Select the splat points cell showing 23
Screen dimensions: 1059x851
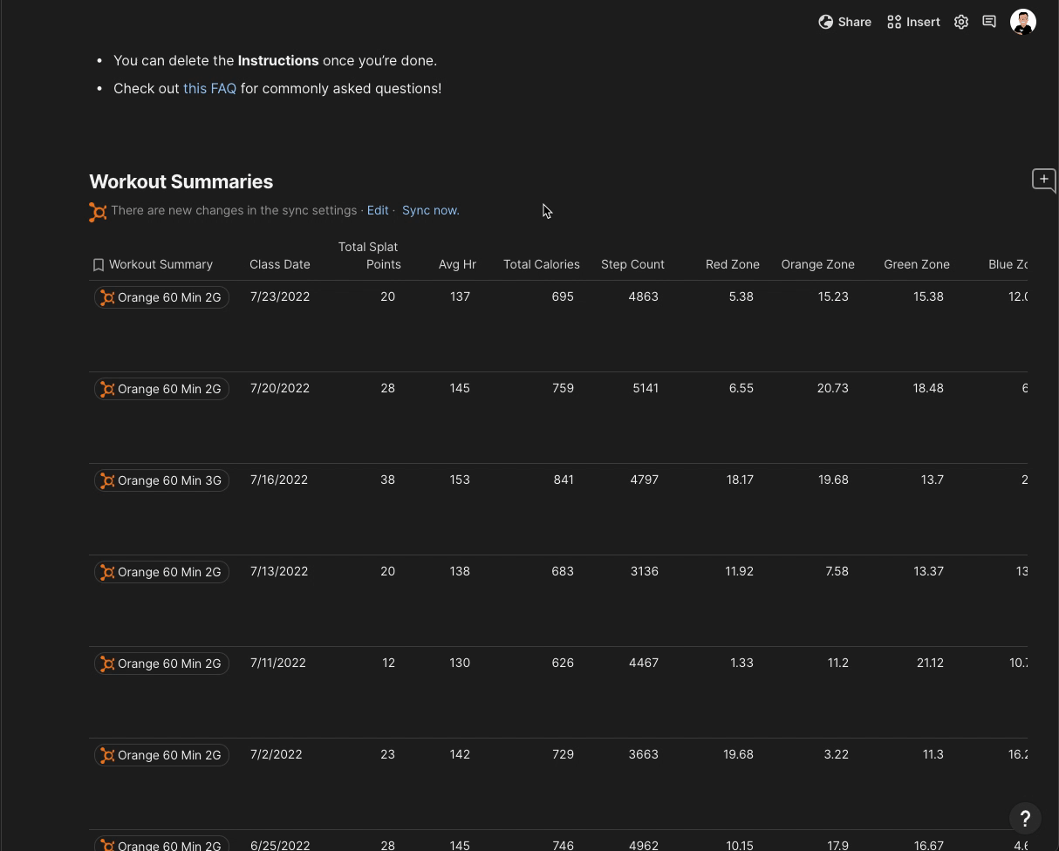[x=387, y=754]
